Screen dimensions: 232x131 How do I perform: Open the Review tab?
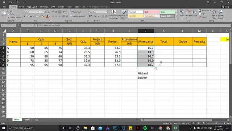coord(61,7)
